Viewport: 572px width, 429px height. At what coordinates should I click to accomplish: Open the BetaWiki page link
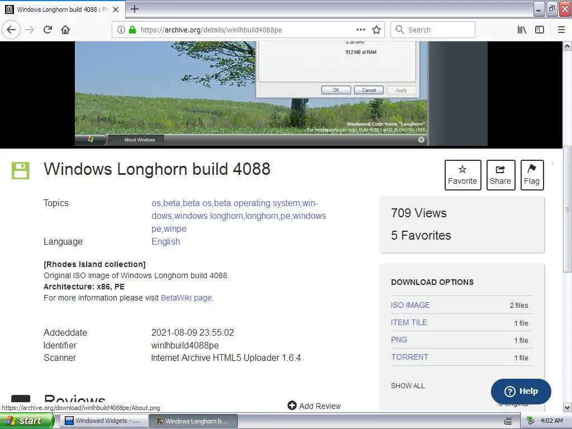pos(187,298)
